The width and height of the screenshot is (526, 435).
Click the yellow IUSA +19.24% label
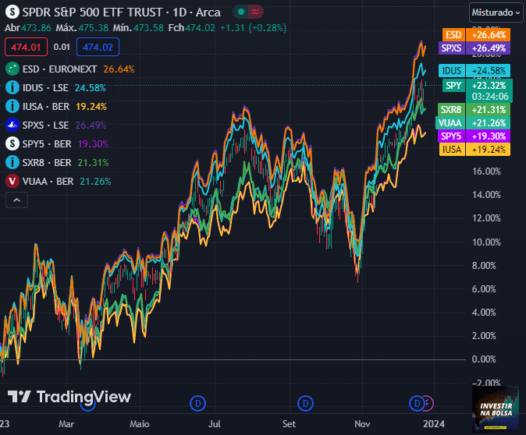pos(474,149)
